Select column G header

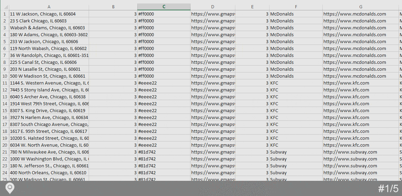[x=361, y=7]
